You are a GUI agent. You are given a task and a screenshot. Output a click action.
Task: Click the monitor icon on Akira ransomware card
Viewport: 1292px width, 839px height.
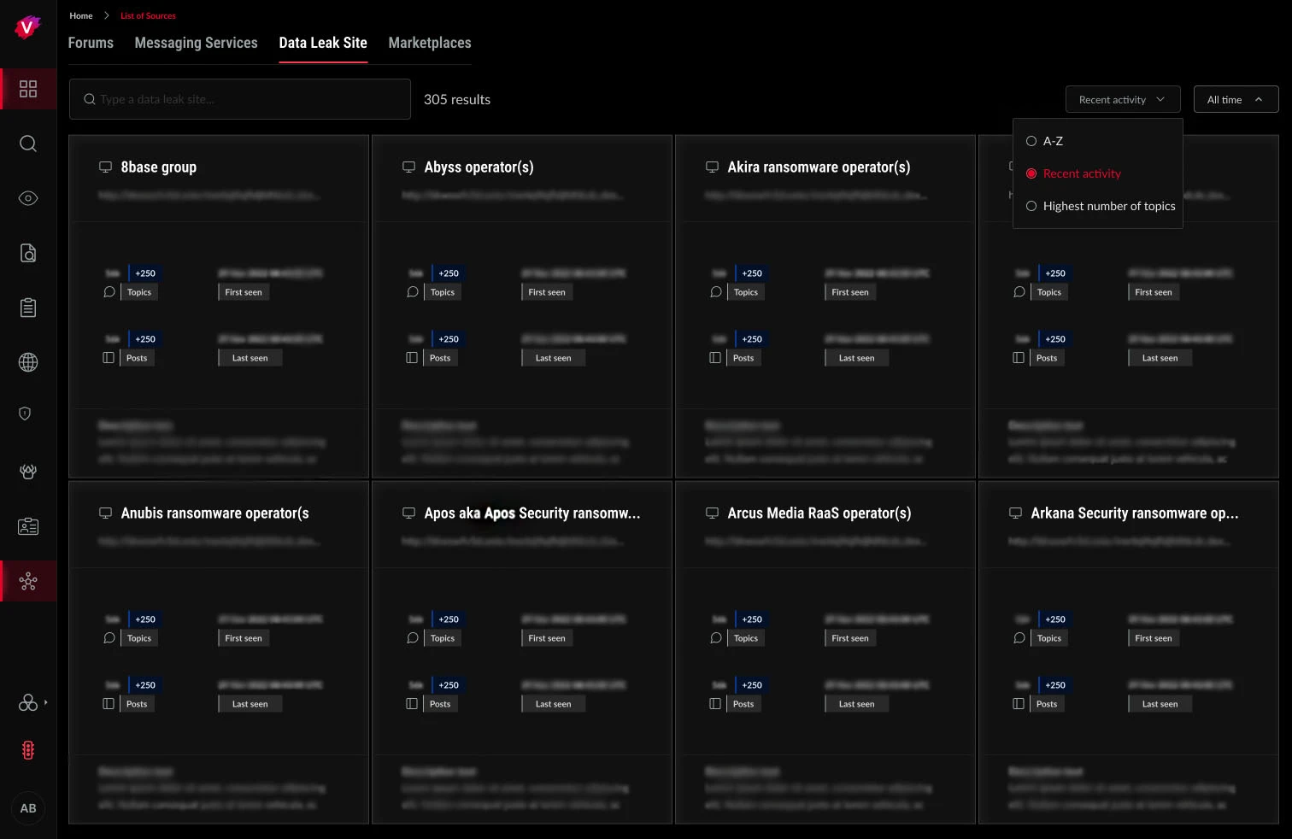pos(712,167)
